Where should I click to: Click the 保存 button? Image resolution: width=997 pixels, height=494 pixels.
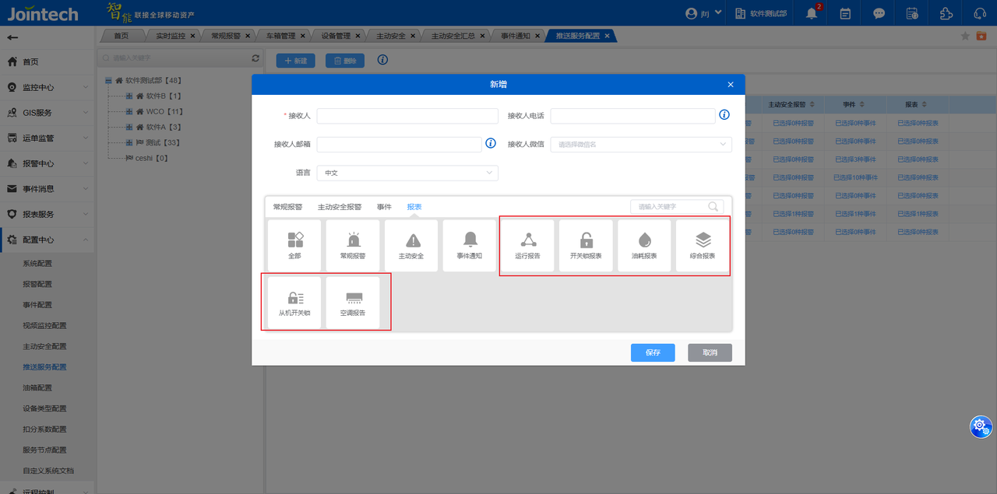pyautogui.click(x=653, y=352)
